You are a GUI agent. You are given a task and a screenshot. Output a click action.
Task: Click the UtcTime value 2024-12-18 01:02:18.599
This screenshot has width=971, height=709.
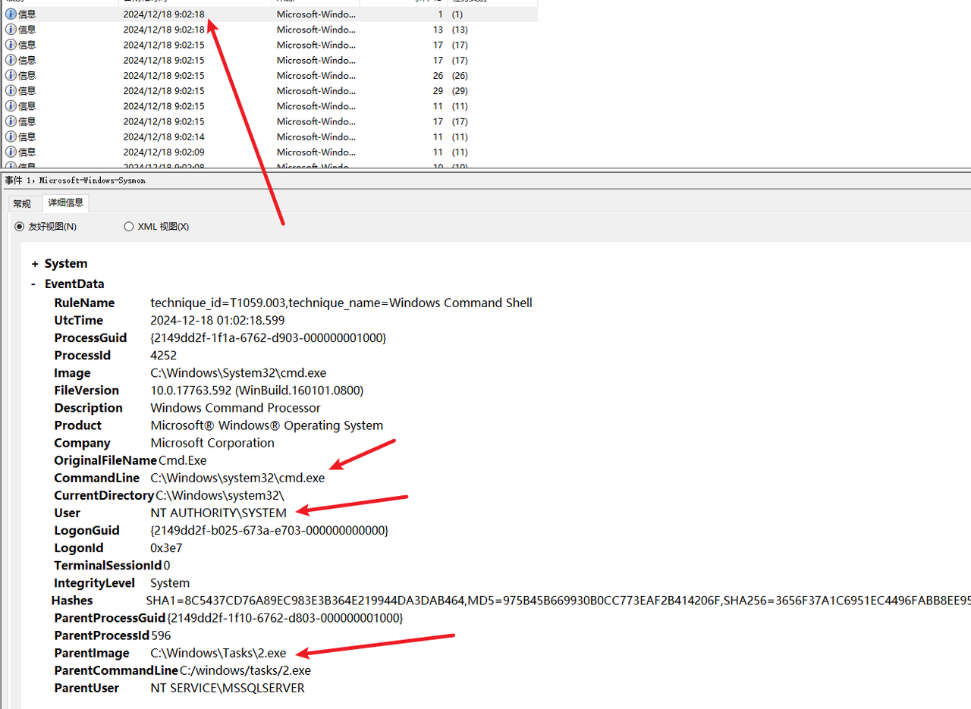point(218,320)
